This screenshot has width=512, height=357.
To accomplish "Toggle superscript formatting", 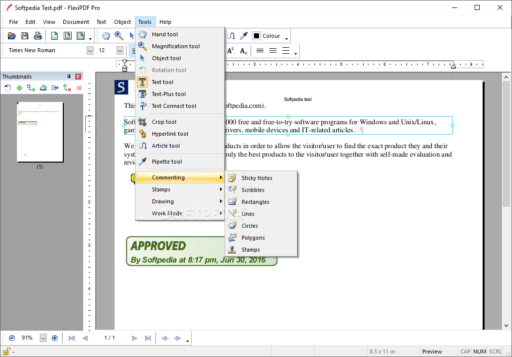I will [231, 51].
